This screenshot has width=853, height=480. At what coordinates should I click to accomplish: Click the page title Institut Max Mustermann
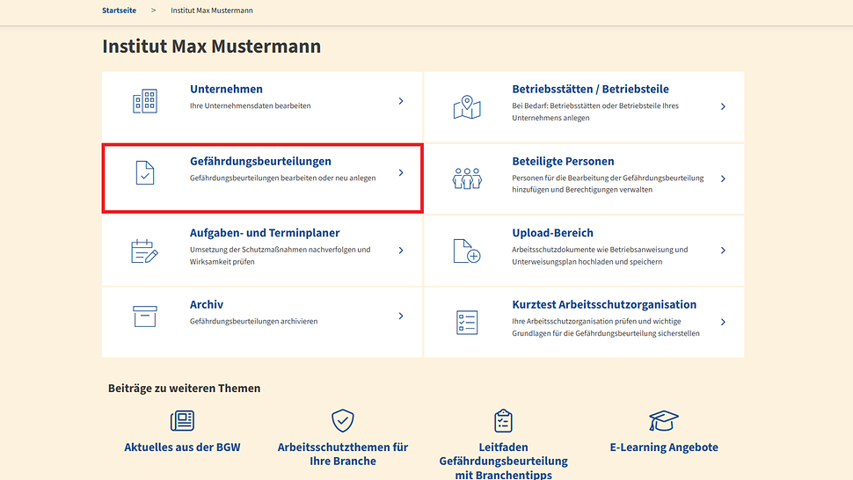pyautogui.click(x=212, y=47)
